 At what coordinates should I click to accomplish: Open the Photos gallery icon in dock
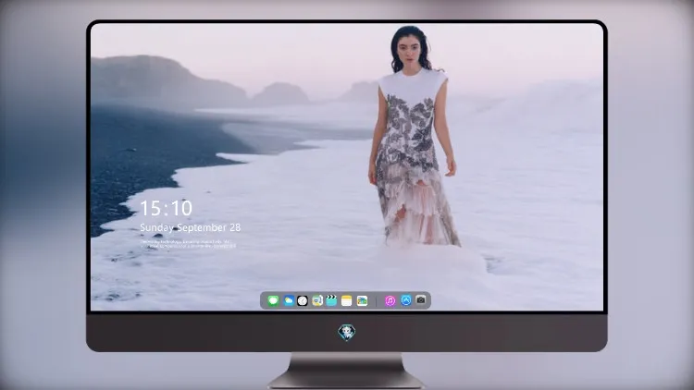point(362,300)
